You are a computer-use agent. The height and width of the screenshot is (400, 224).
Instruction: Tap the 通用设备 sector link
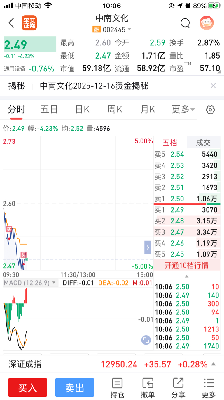point(15,69)
